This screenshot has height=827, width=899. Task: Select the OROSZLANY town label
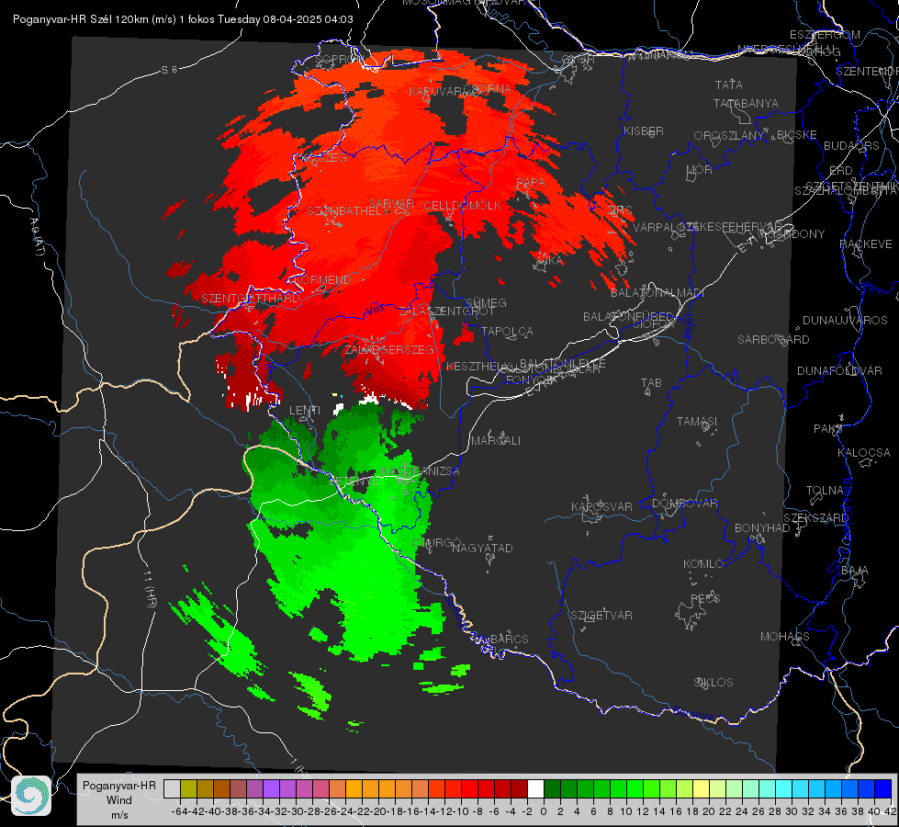pos(729,136)
